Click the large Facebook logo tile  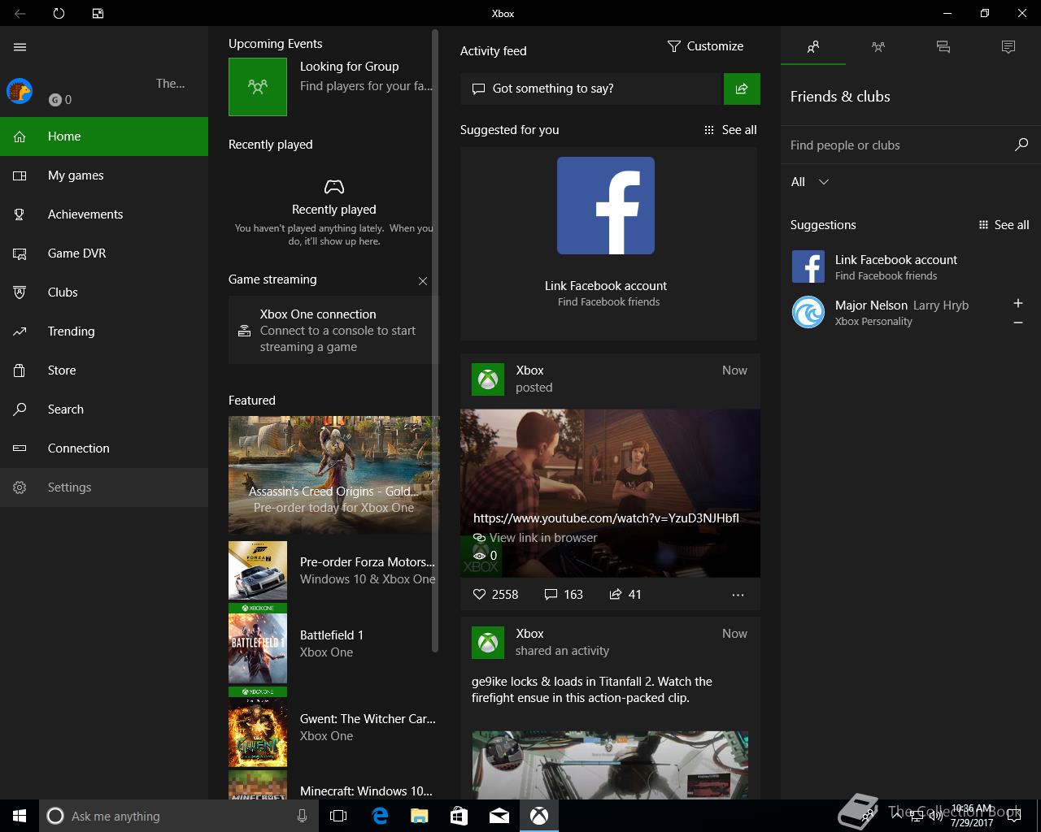(606, 206)
